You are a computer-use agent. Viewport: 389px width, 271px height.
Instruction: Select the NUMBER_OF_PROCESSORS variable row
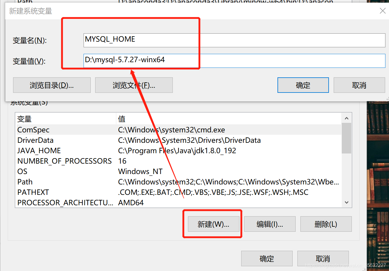(x=178, y=161)
